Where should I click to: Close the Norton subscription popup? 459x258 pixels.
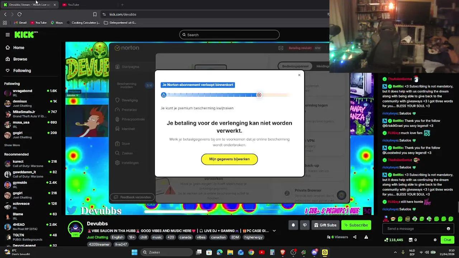(299, 75)
